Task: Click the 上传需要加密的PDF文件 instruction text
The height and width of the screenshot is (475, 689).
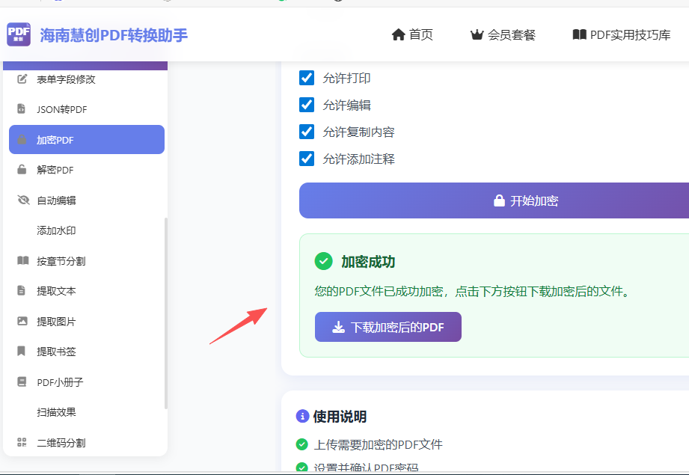Action: (379, 444)
